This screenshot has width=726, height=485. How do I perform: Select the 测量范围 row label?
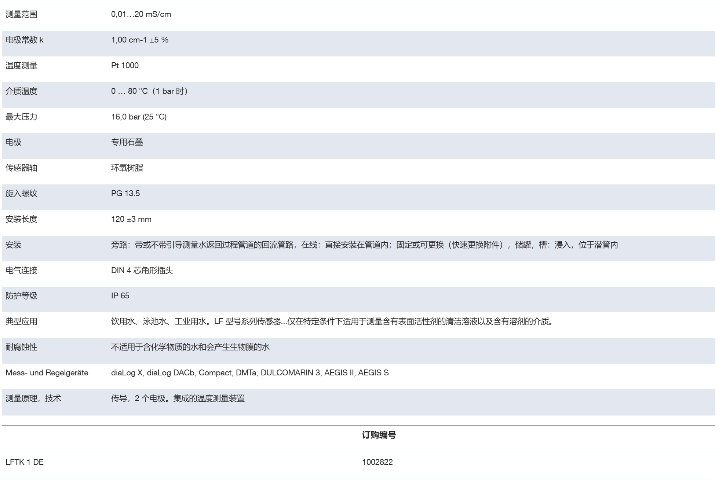coord(21,14)
